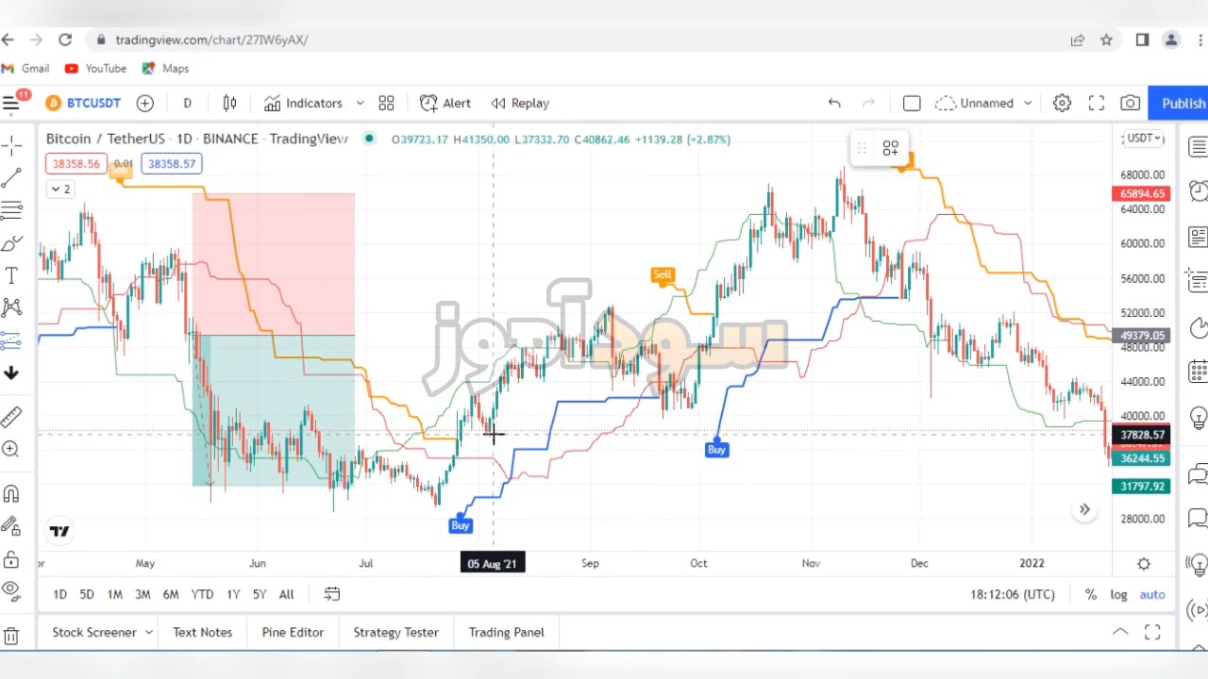Set time range to 1Y
Screen dimensions: 1208x679
coord(233,594)
